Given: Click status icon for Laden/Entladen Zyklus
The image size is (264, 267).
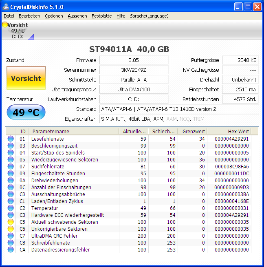Looking at the screenshot, I should click(x=11, y=201).
